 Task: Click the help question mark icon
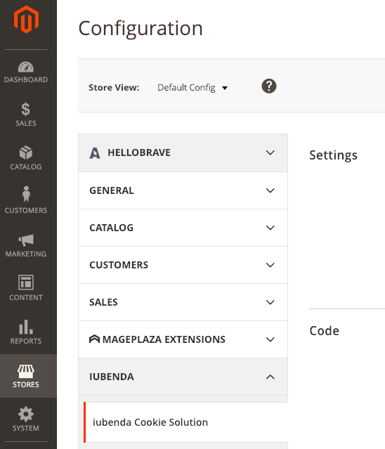269,86
